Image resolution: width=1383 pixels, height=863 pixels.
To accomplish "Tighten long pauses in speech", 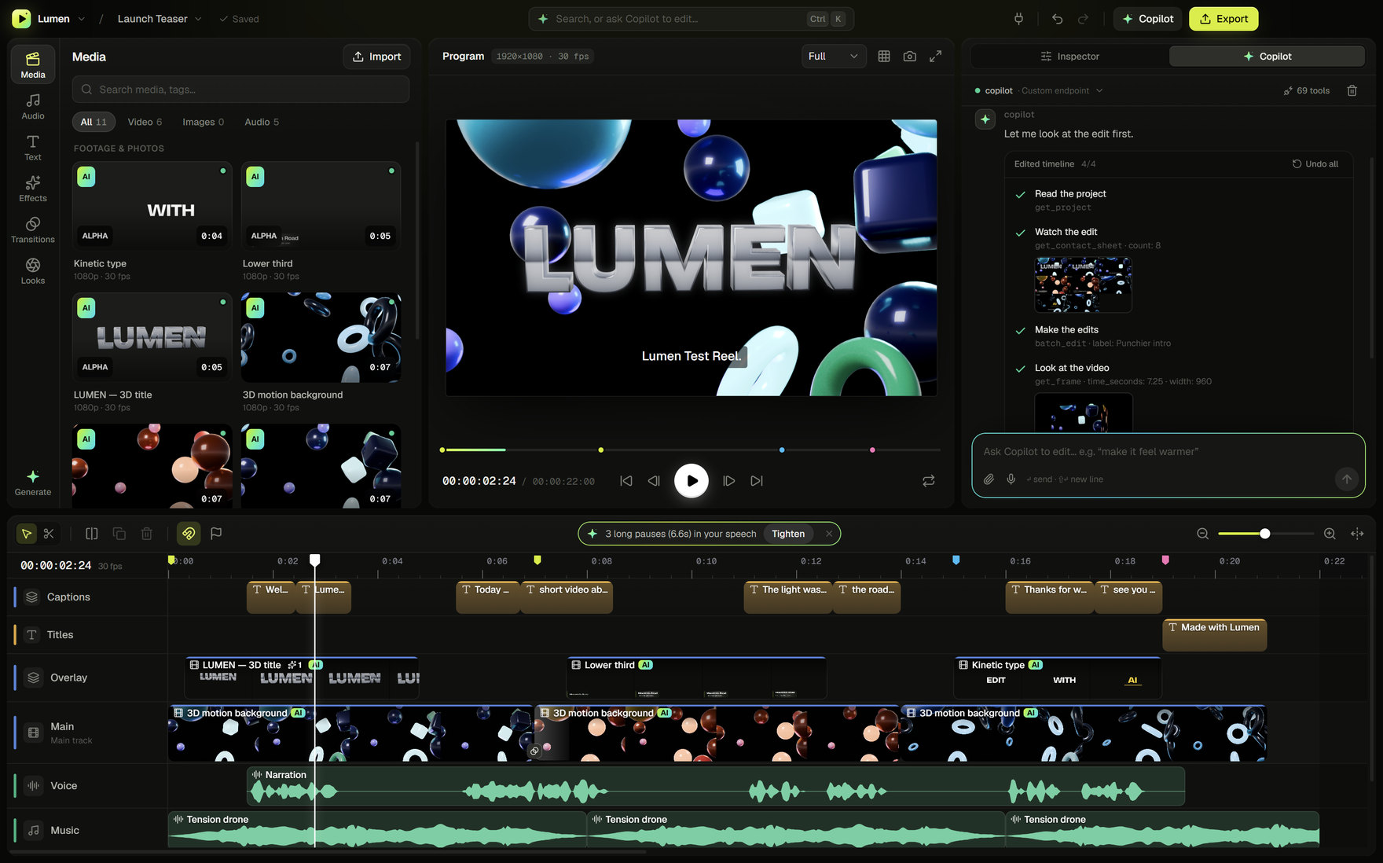I will pos(788,534).
